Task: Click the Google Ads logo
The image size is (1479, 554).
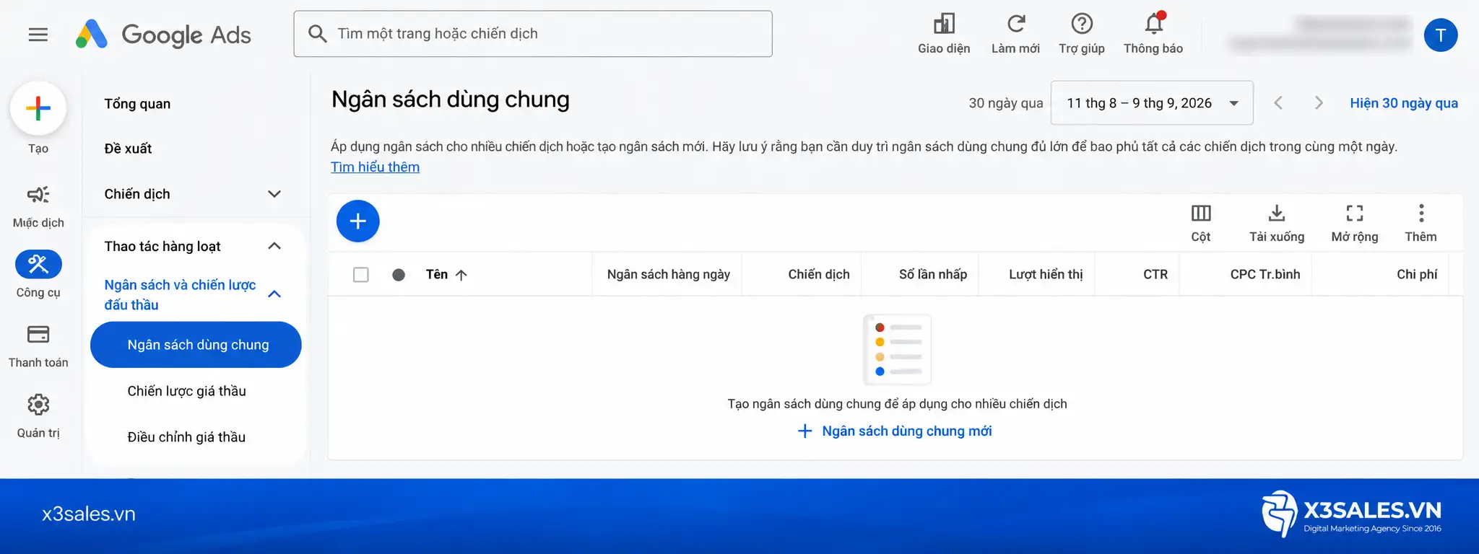Action: pyautogui.click(x=163, y=34)
